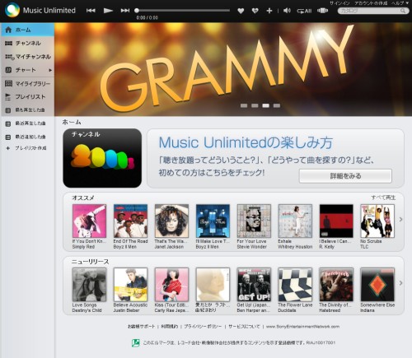
Task: Show more ニューリリース albums with right chevron
Action: click(400, 283)
